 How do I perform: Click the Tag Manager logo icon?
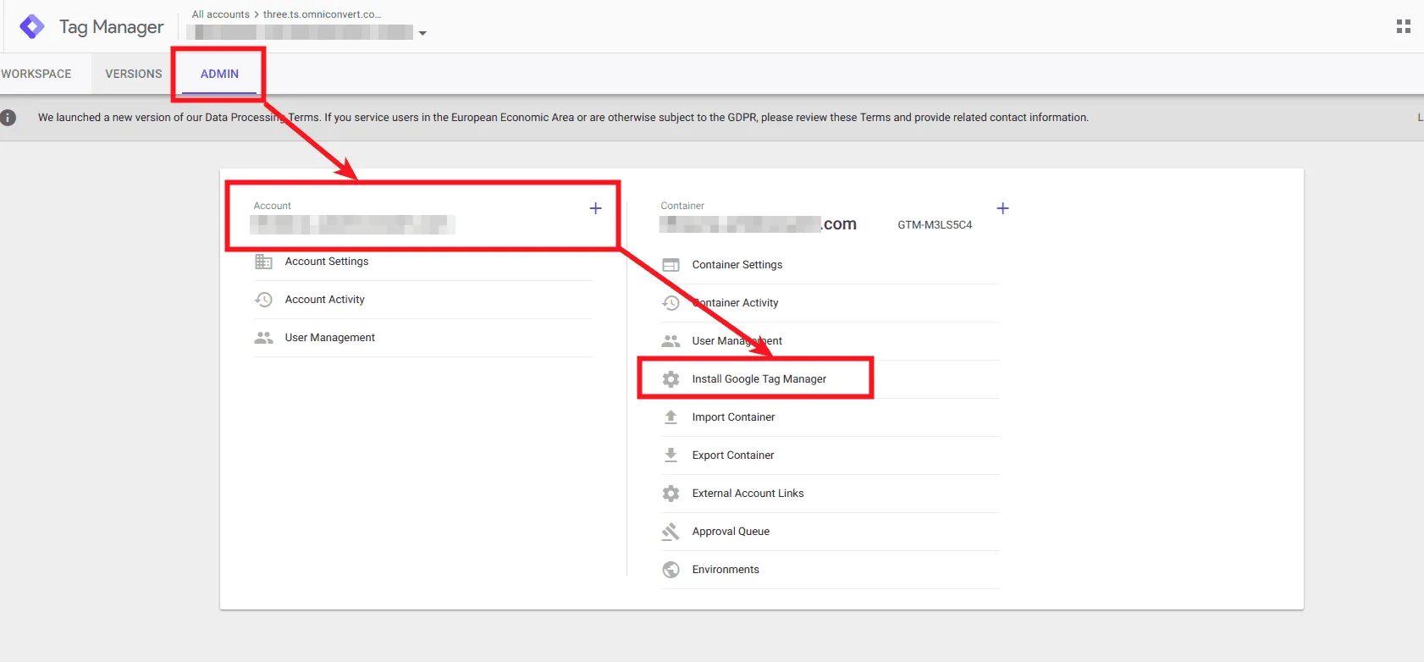click(32, 27)
